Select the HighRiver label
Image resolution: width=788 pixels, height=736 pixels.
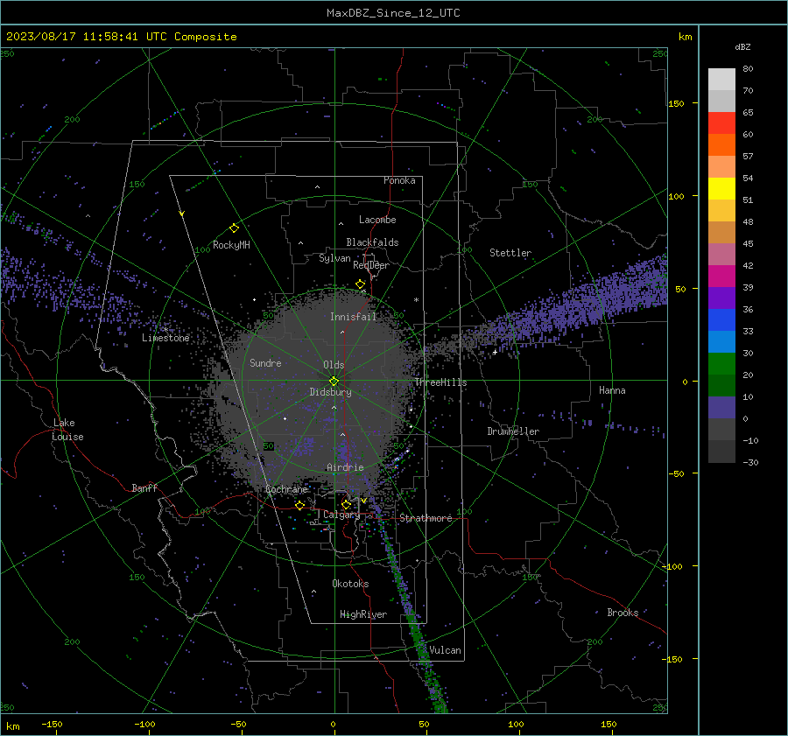click(363, 614)
